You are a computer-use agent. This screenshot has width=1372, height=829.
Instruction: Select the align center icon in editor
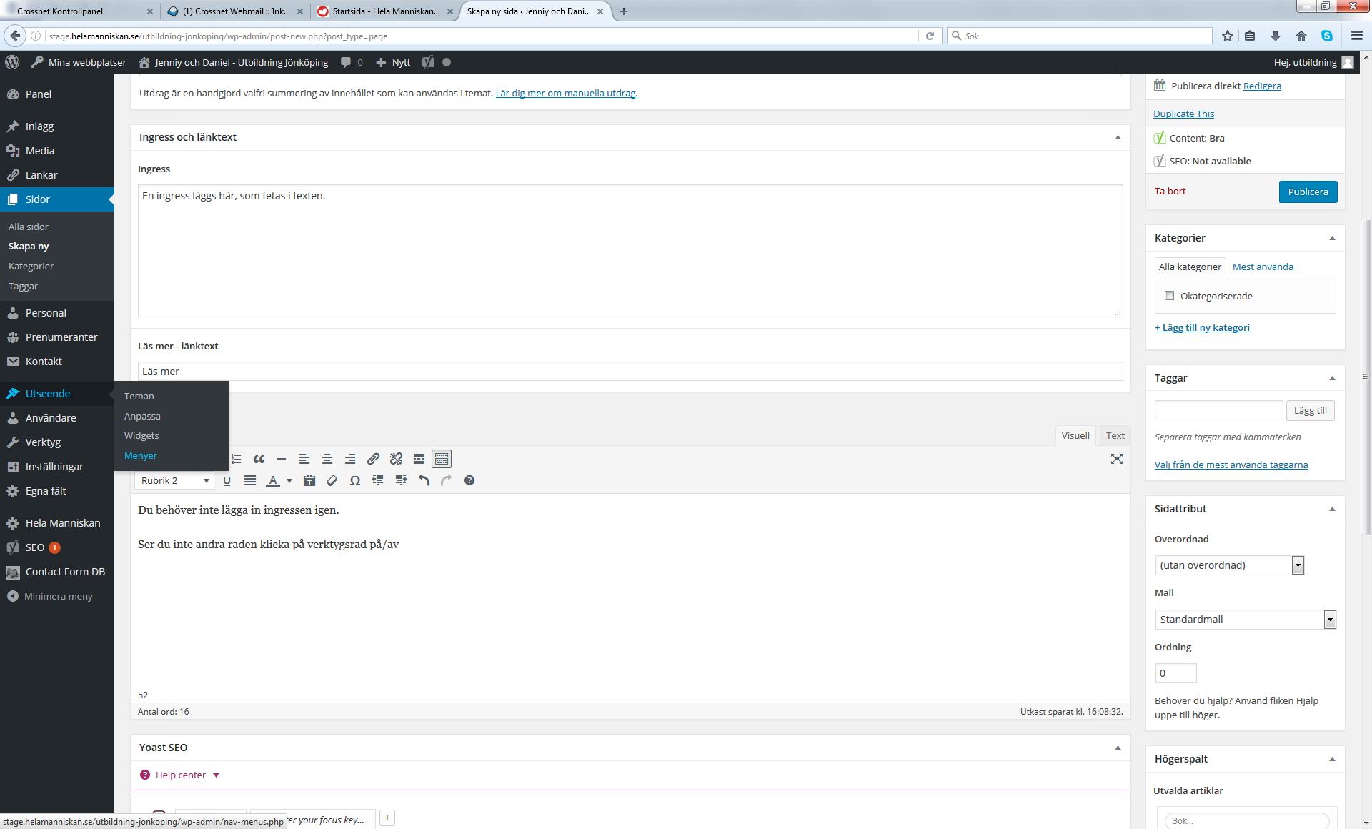(327, 459)
